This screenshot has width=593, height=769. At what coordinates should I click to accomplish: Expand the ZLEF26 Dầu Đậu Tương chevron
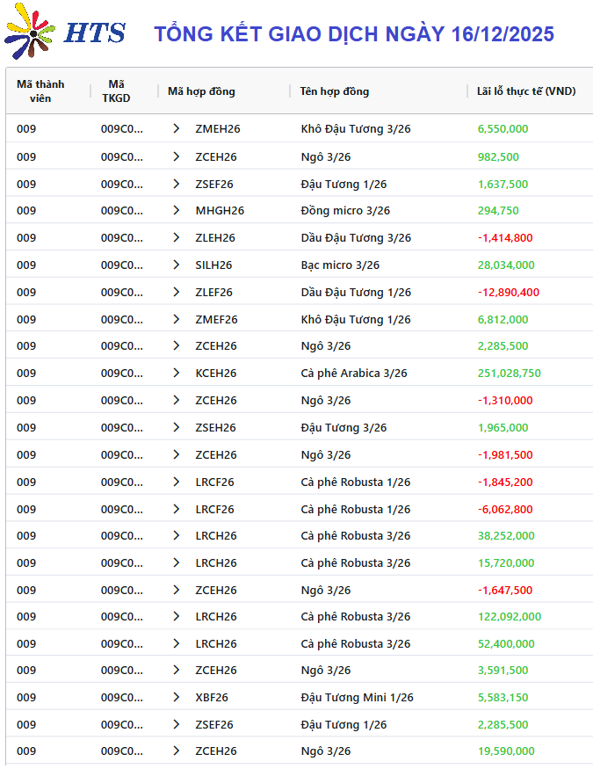click(x=177, y=293)
